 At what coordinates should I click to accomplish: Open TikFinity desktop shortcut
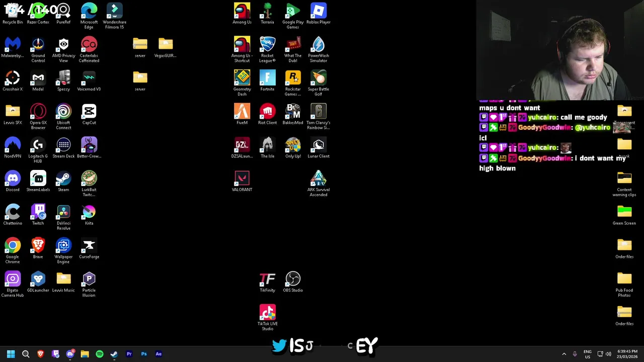coord(267,283)
